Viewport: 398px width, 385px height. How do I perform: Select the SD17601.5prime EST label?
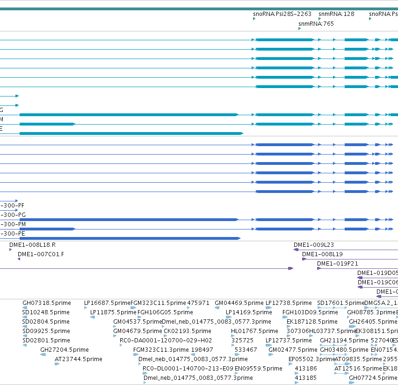coord(341,303)
